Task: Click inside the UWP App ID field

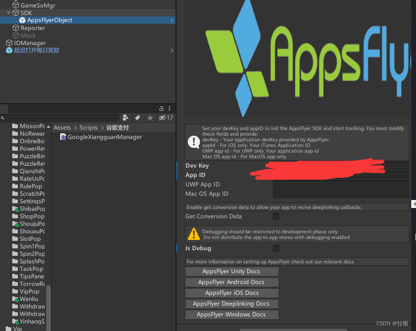Action: click(341, 185)
